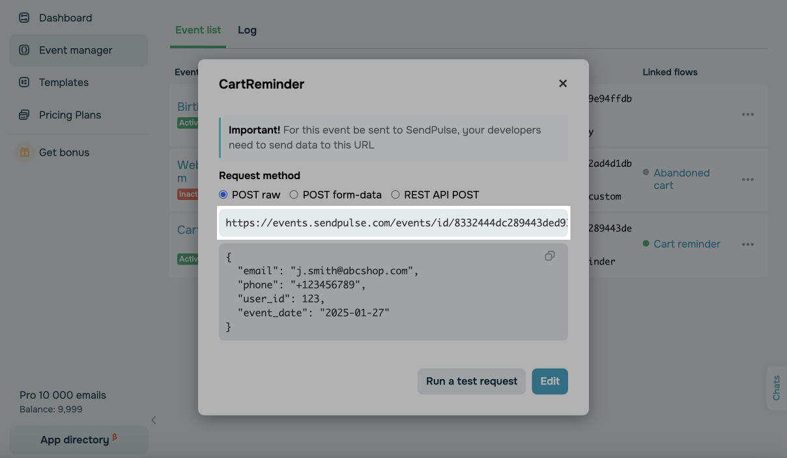Select POST form-data request method

(x=294, y=195)
